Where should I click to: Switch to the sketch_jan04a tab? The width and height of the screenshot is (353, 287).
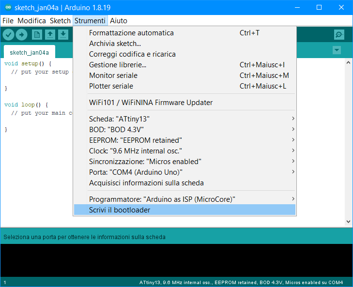(x=29, y=52)
